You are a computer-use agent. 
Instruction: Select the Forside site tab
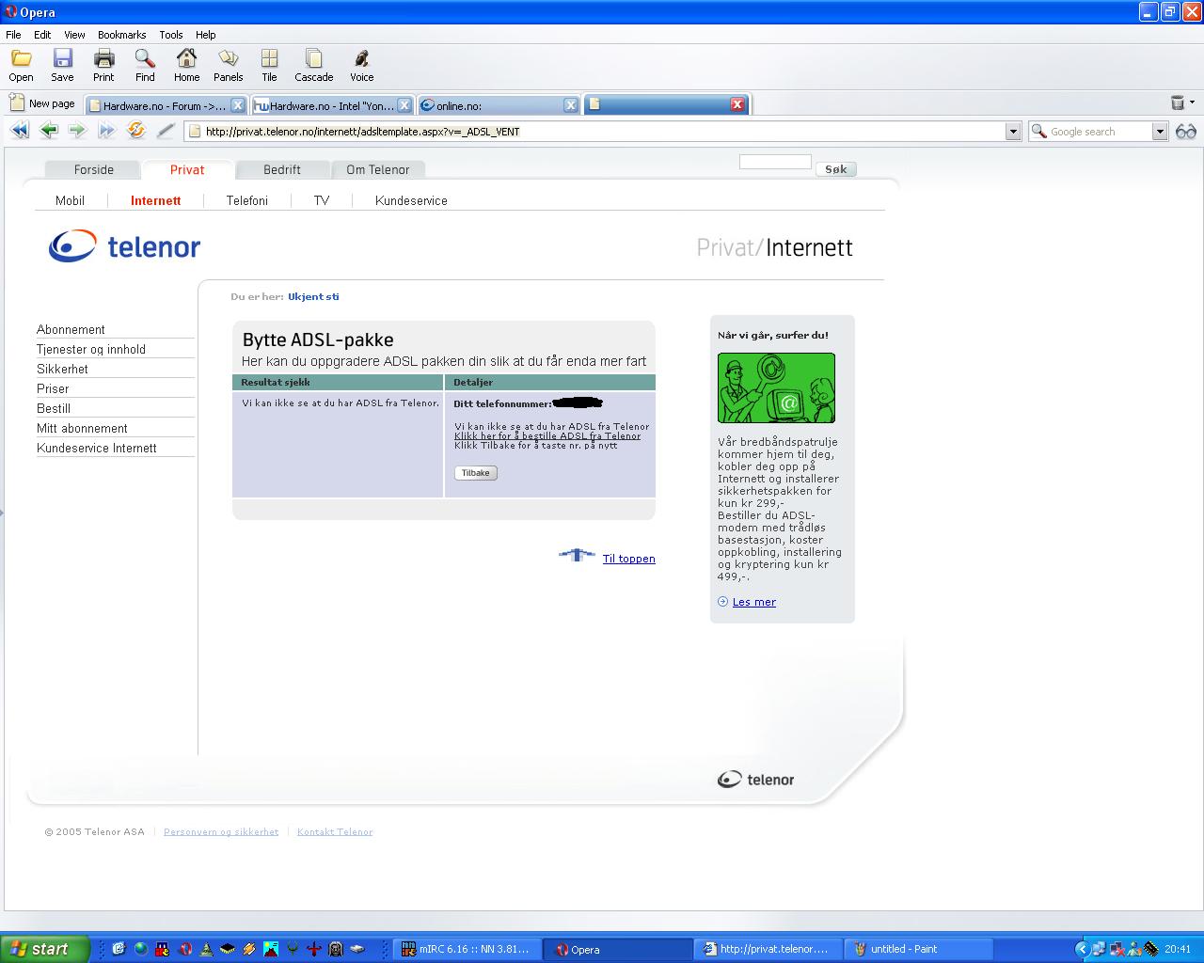(x=94, y=169)
